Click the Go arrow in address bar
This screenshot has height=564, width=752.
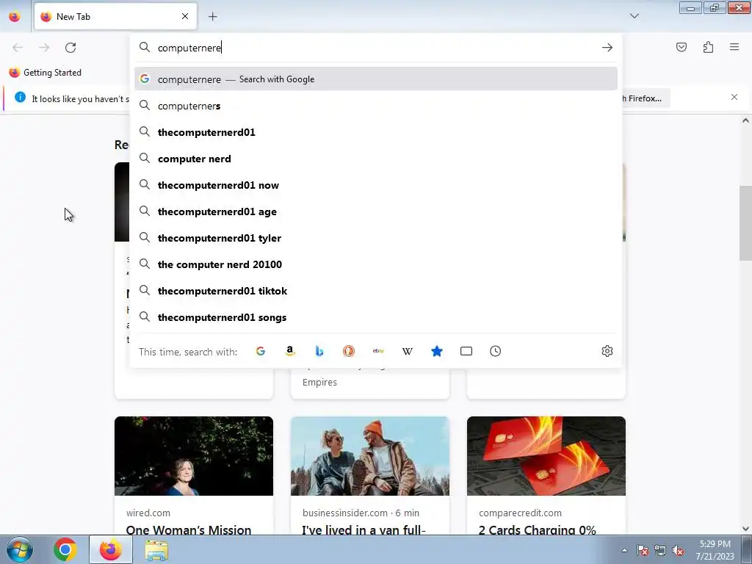pos(607,48)
